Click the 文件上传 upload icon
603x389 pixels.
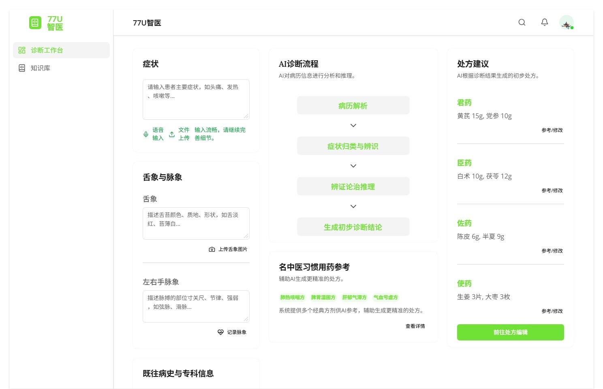[x=172, y=134]
